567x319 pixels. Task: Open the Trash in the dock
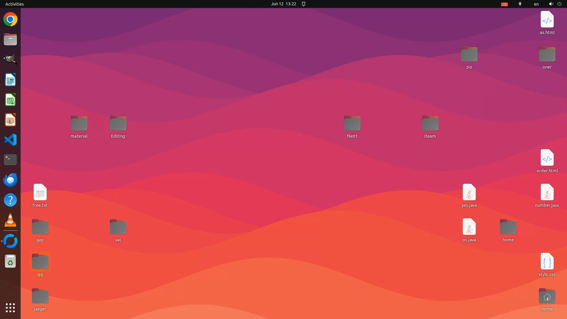tap(10, 261)
